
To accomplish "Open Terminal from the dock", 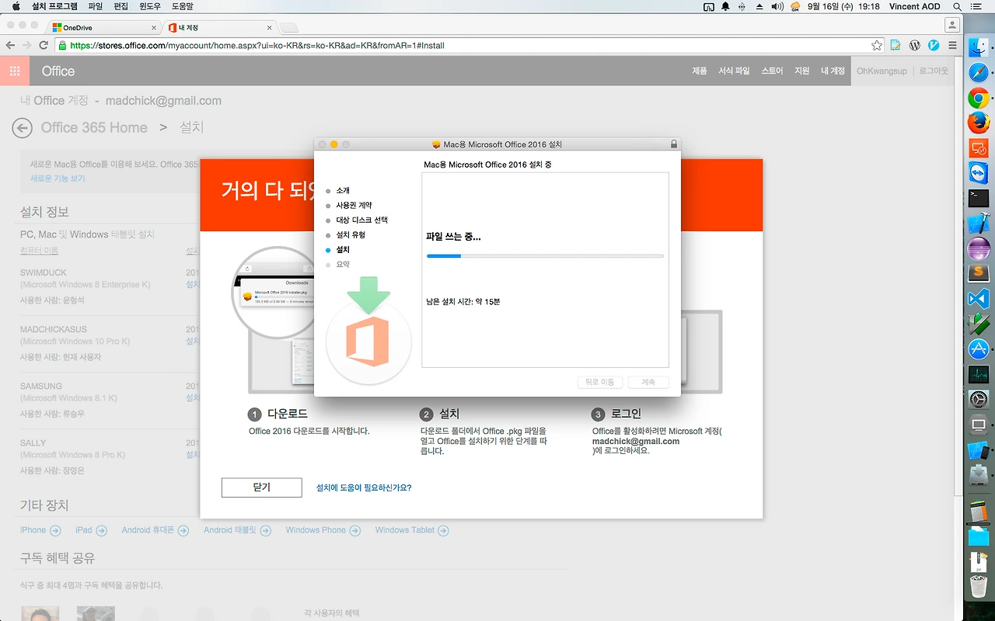I will click(979, 198).
